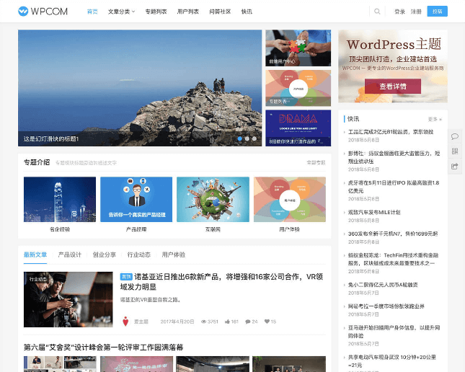Screen dimensions: 465x372
Task: Click the thumbs-up icon with 161
Action: [227, 322]
